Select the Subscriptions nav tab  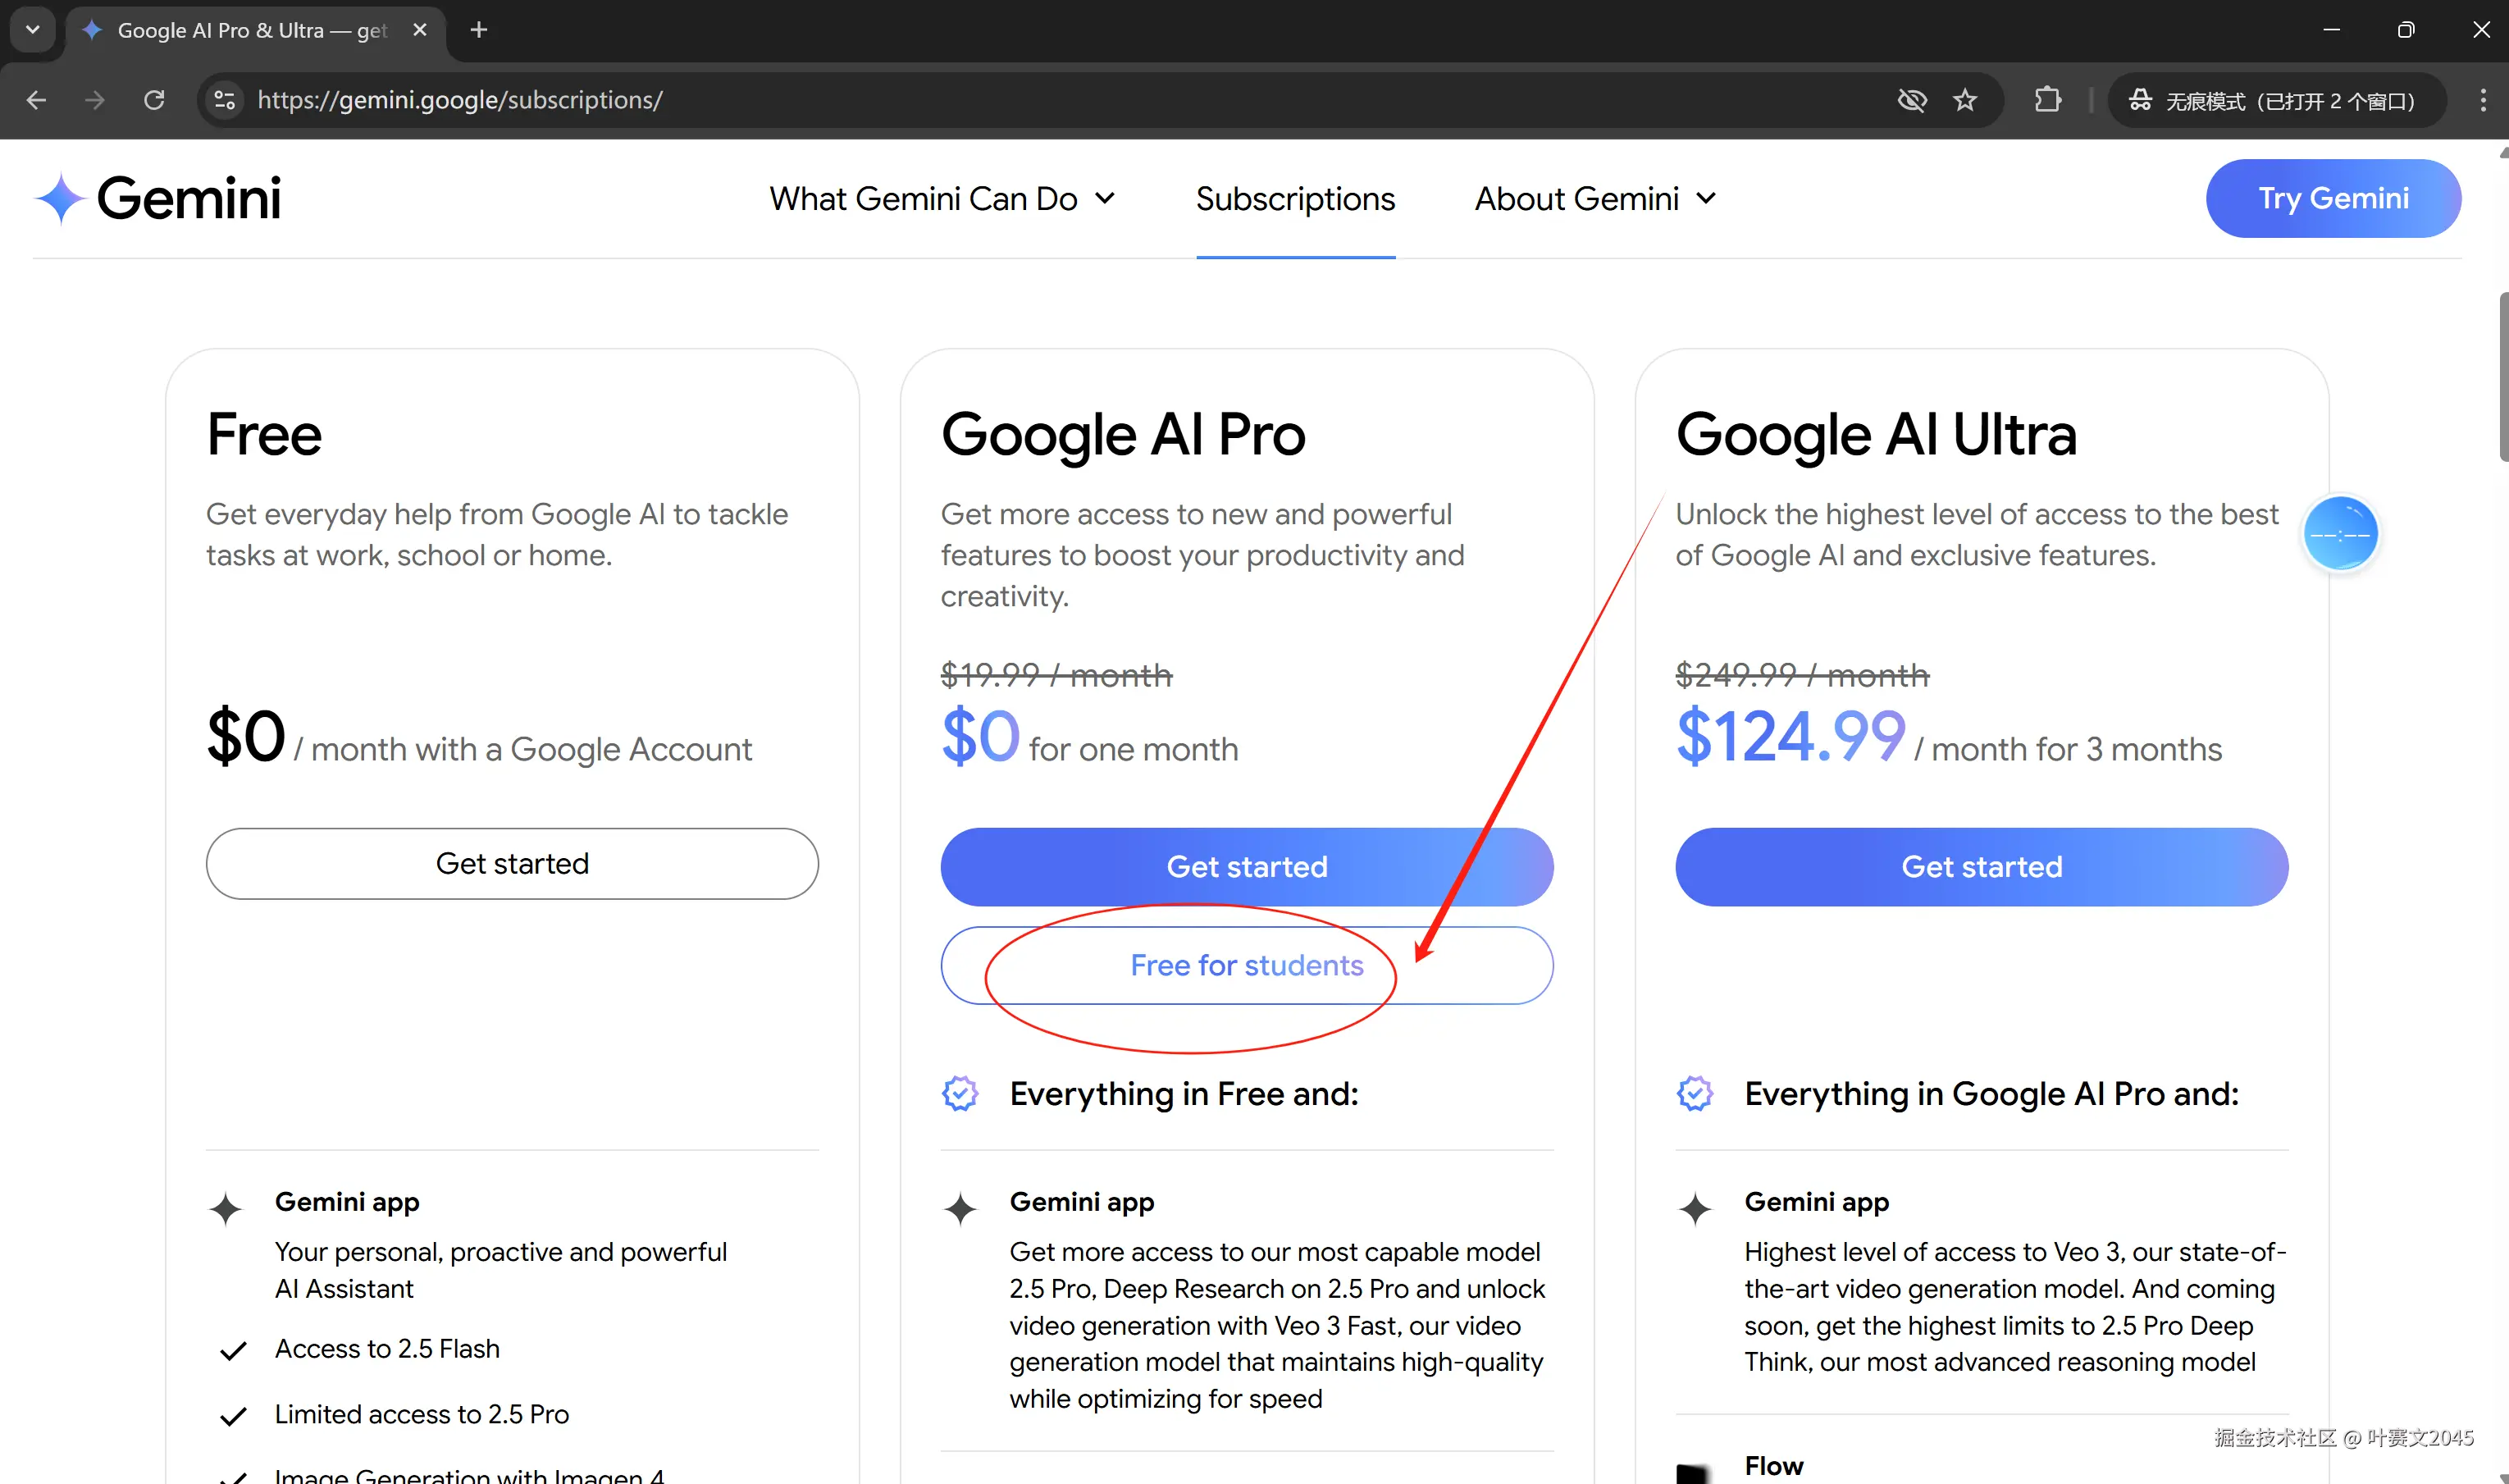[x=1294, y=199]
